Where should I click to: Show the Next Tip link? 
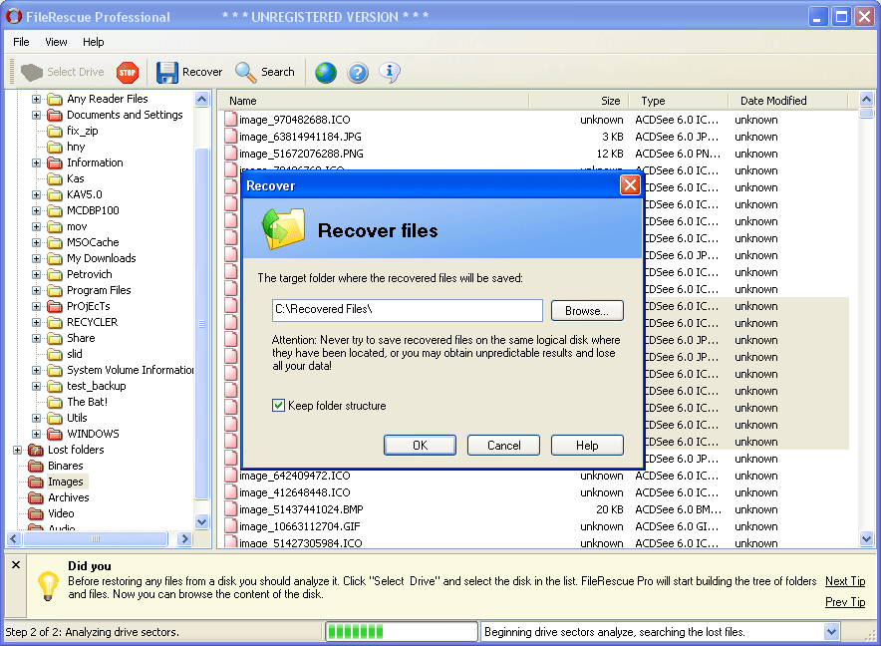tap(845, 581)
